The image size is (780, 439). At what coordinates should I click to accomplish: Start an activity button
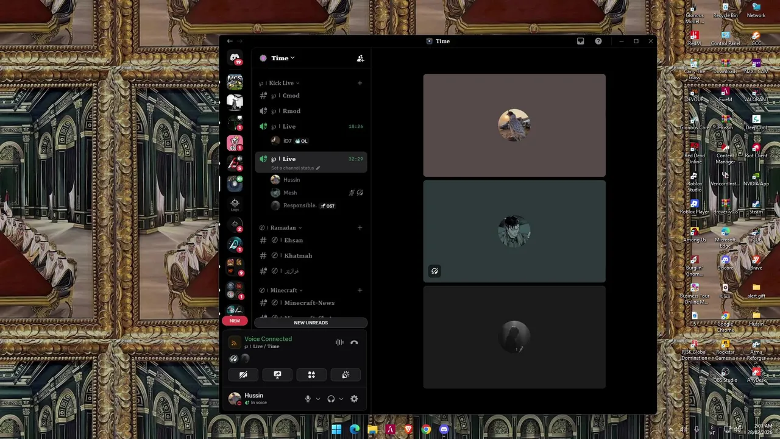(x=311, y=375)
